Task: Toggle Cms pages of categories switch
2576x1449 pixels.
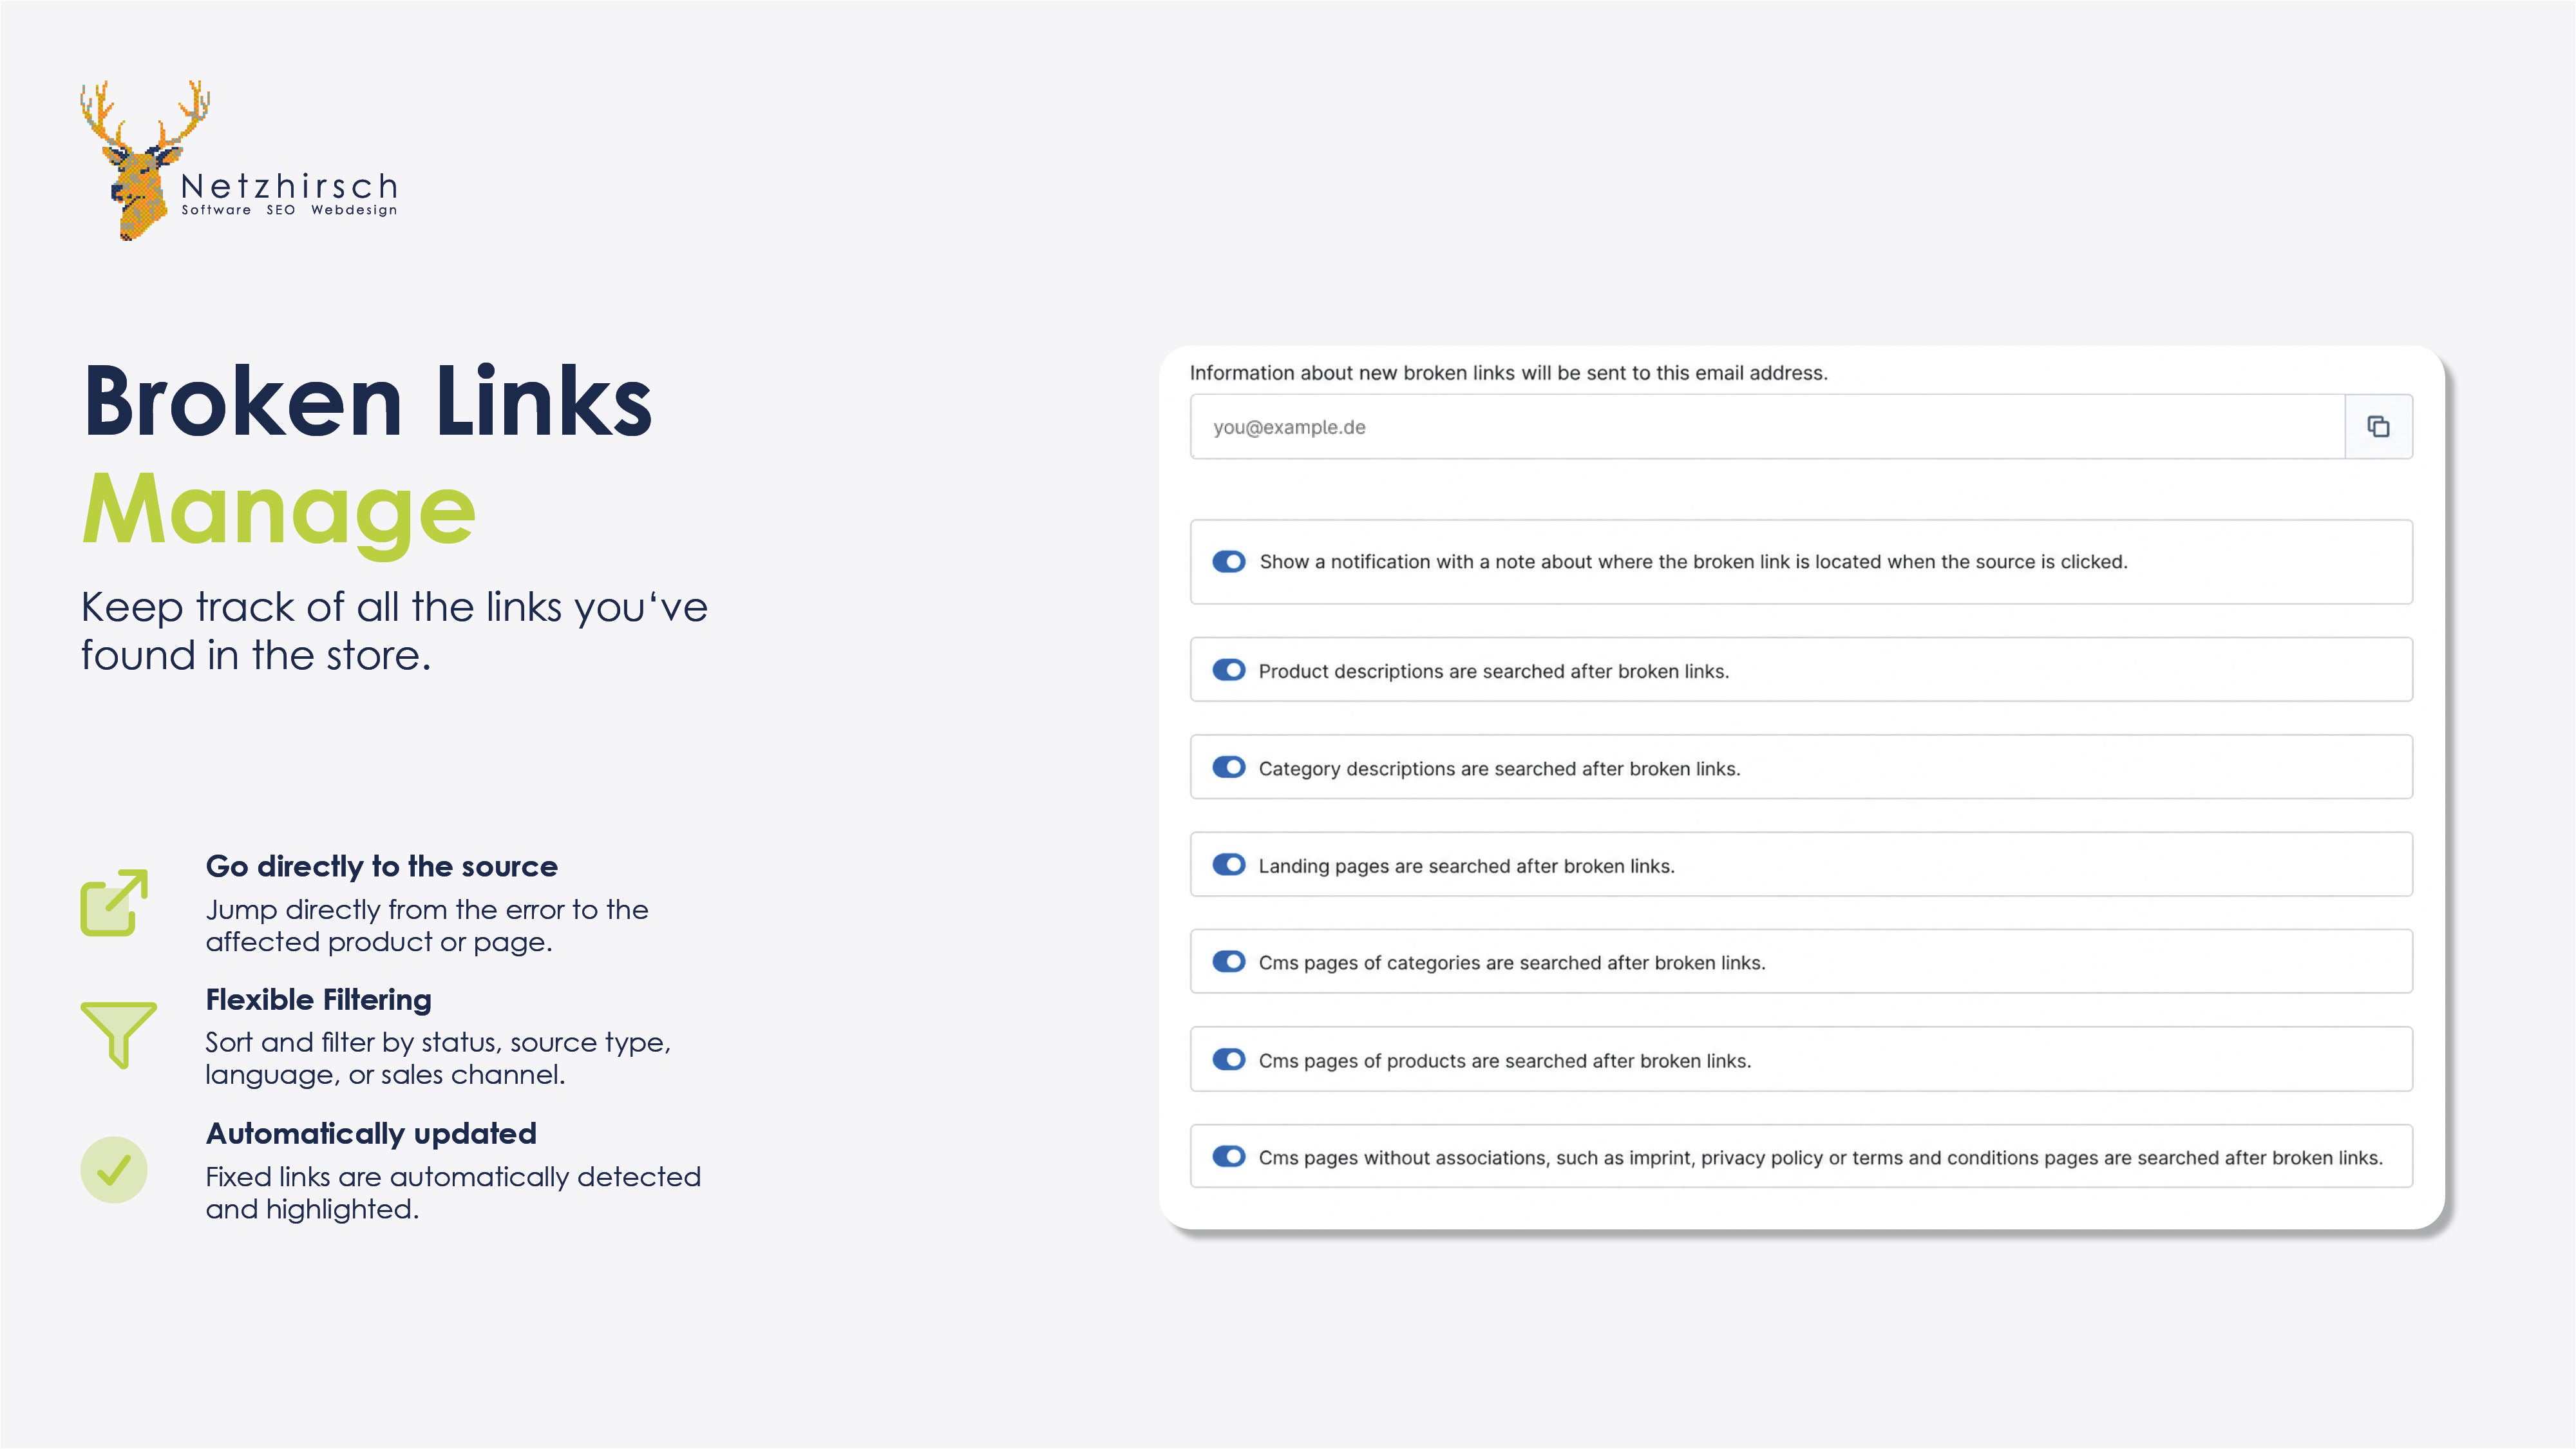Action: click(x=1229, y=961)
